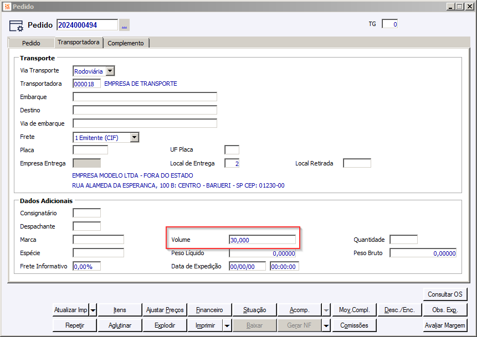Click the Mov.Compl. button

[x=355, y=310]
